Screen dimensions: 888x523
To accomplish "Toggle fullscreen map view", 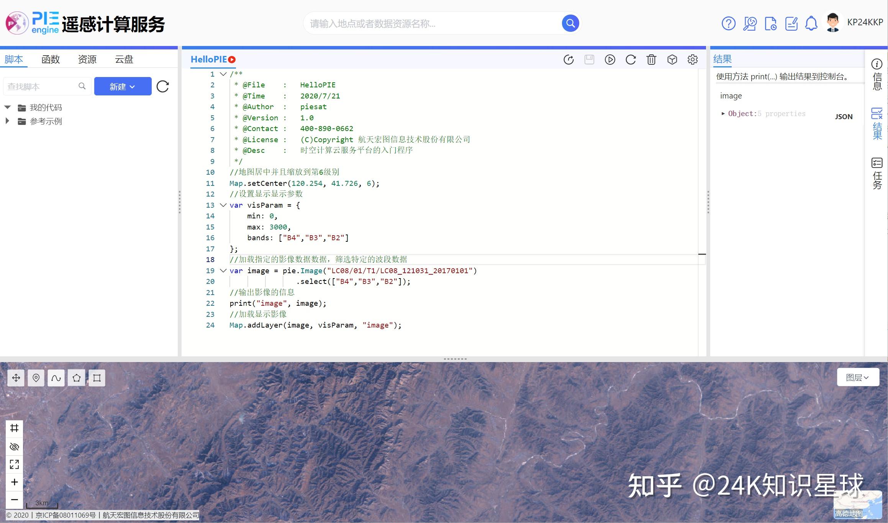I will point(15,464).
